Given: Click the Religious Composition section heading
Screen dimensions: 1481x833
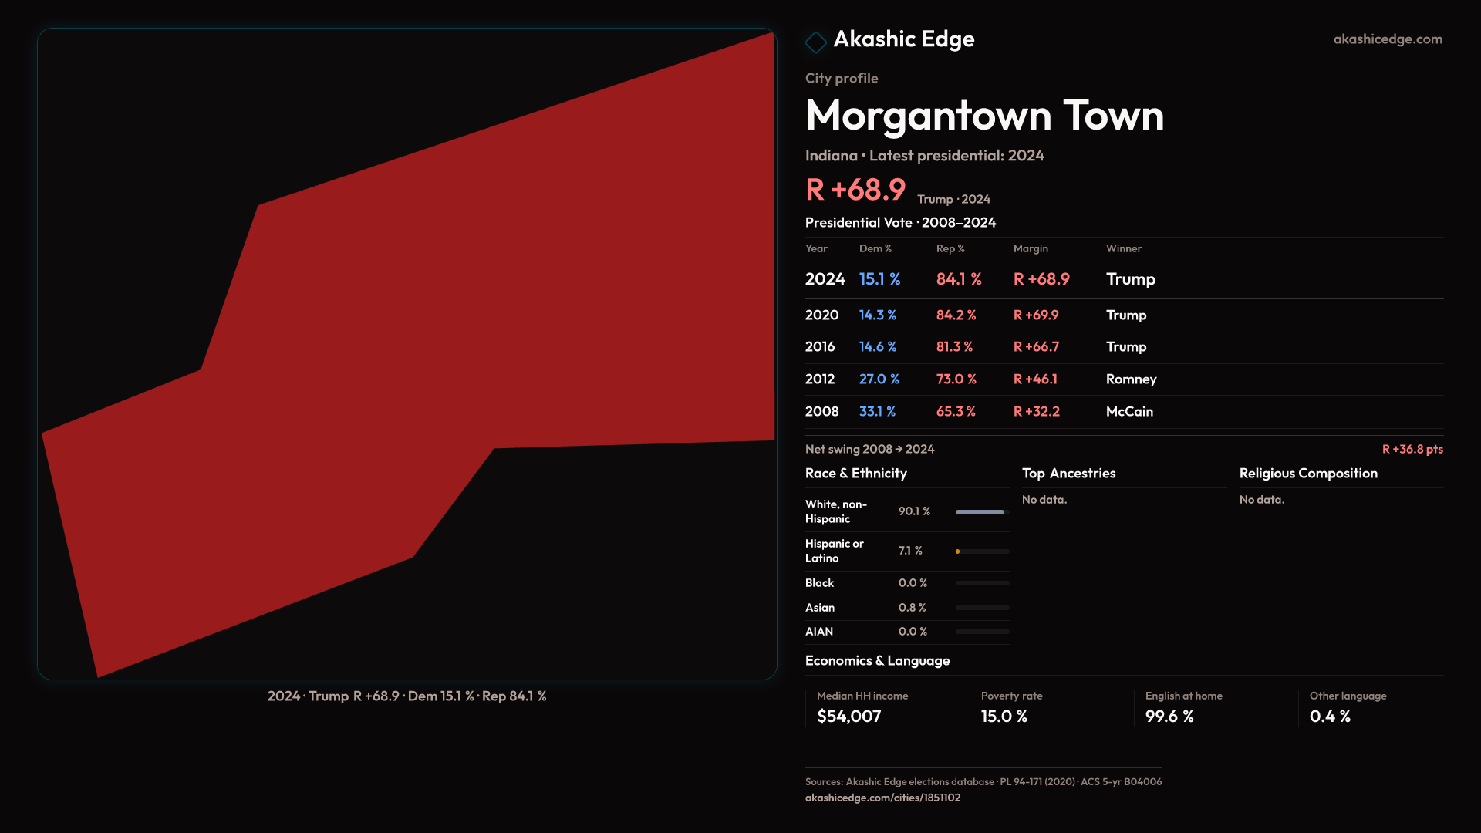Looking at the screenshot, I should [x=1307, y=474].
